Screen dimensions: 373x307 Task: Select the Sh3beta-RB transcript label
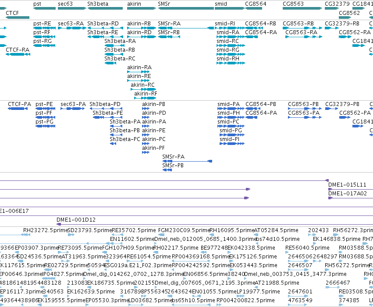tap(120, 50)
